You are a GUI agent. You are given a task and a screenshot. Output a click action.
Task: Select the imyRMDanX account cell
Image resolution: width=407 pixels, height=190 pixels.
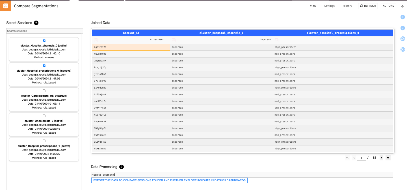pyautogui.click(x=131, y=61)
